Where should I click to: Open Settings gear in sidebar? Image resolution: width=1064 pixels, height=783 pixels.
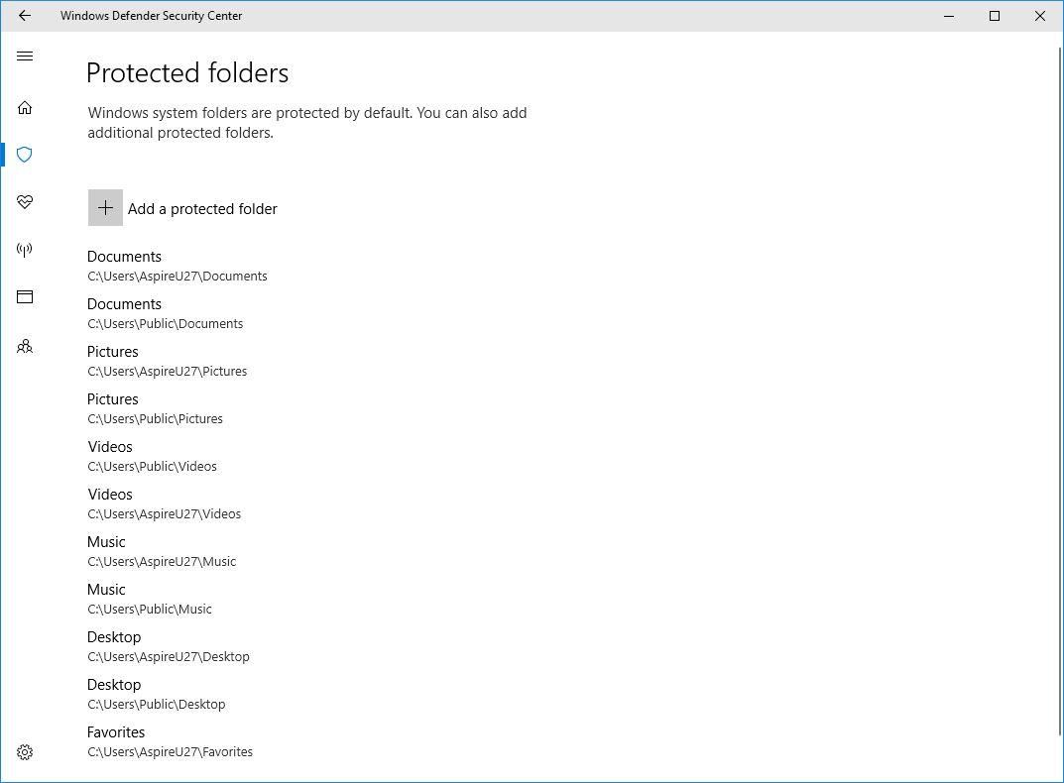pos(25,752)
